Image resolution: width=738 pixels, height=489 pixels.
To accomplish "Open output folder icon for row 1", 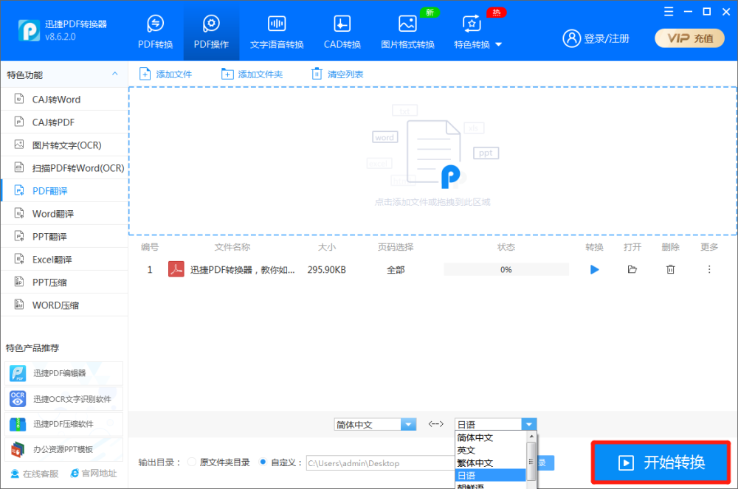I will [632, 269].
